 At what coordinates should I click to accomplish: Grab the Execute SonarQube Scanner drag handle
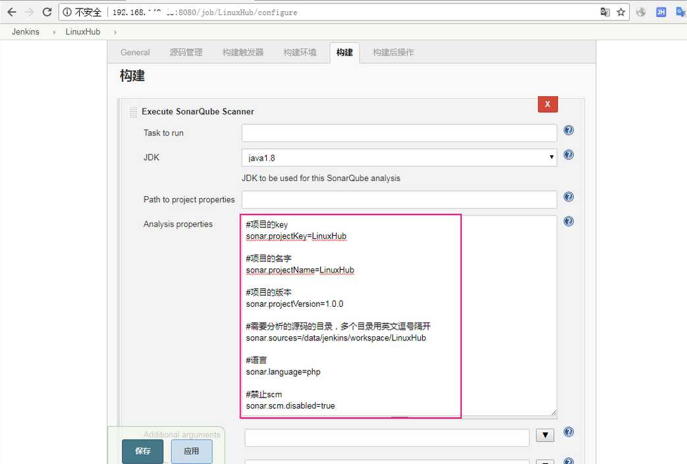(133, 112)
